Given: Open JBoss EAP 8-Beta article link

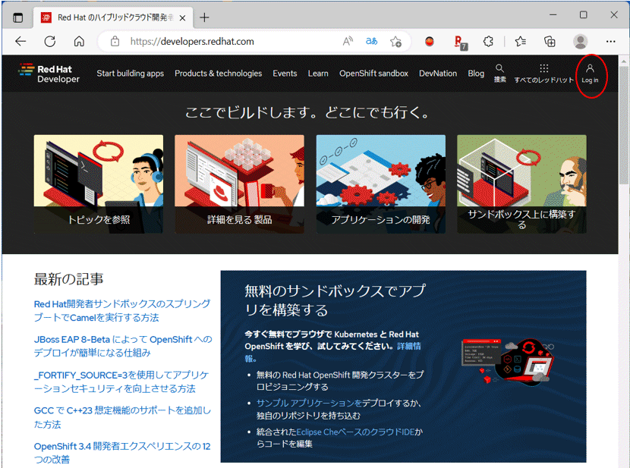Looking at the screenshot, I should coord(123,346).
